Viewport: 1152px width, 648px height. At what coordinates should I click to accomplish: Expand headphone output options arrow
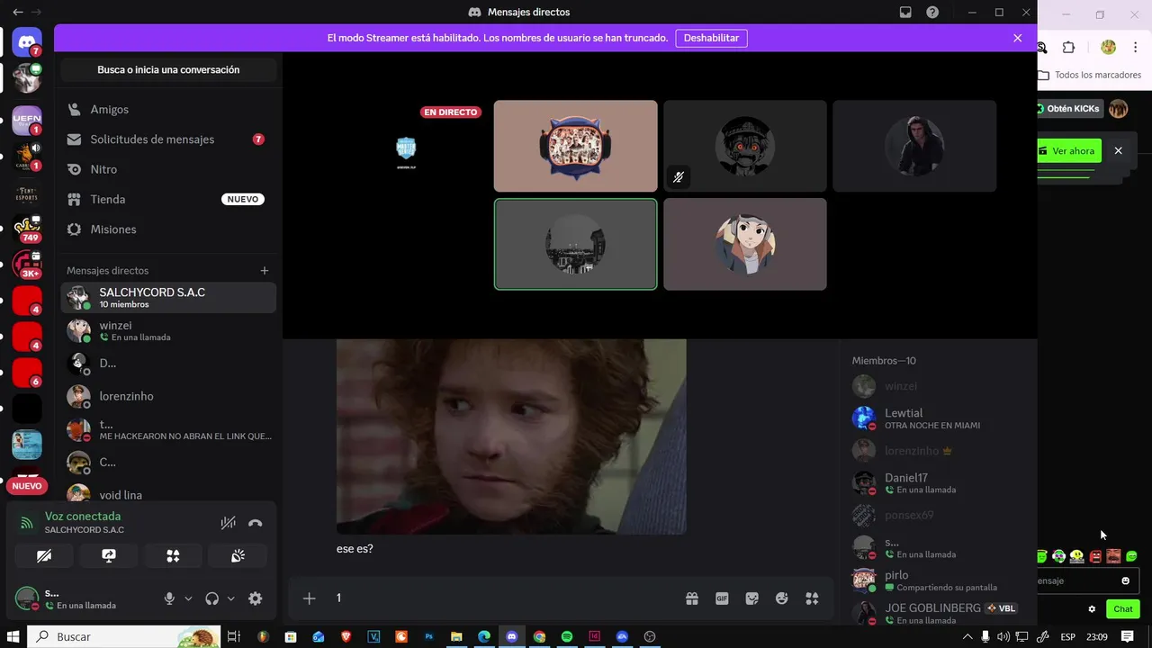point(231,598)
